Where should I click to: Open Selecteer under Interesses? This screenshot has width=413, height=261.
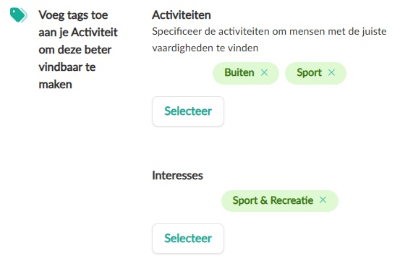pyautogui.click(x=188, y=239)
